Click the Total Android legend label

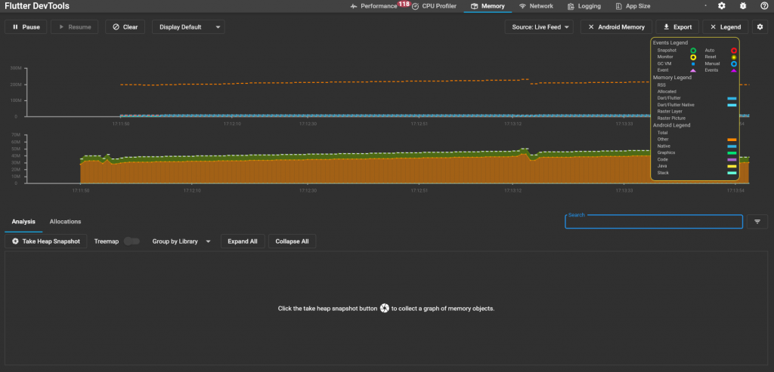pos(662,133)
